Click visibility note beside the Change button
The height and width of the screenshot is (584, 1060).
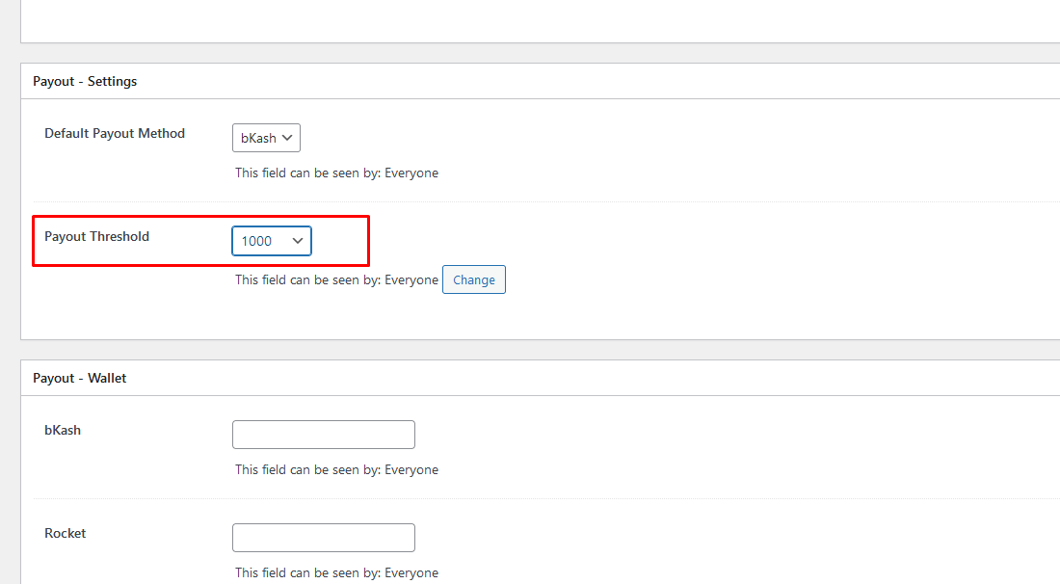point(336,279)
